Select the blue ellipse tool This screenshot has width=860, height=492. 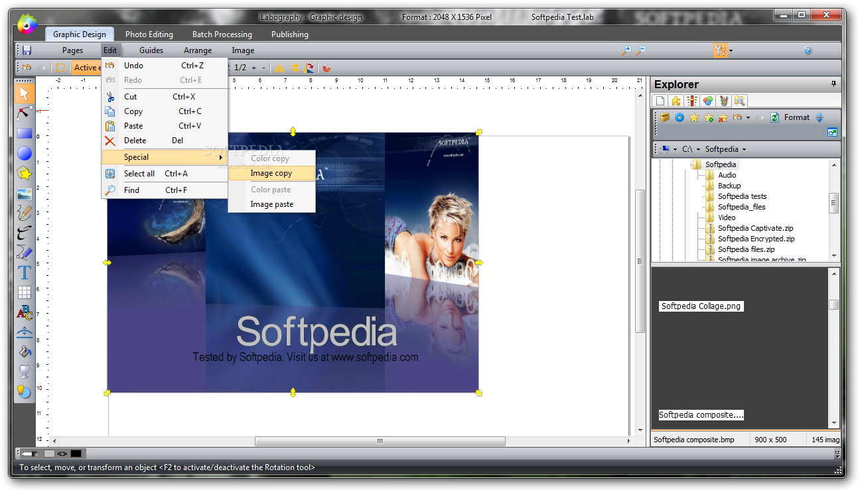pyautogui.click(x=25, y=154)
